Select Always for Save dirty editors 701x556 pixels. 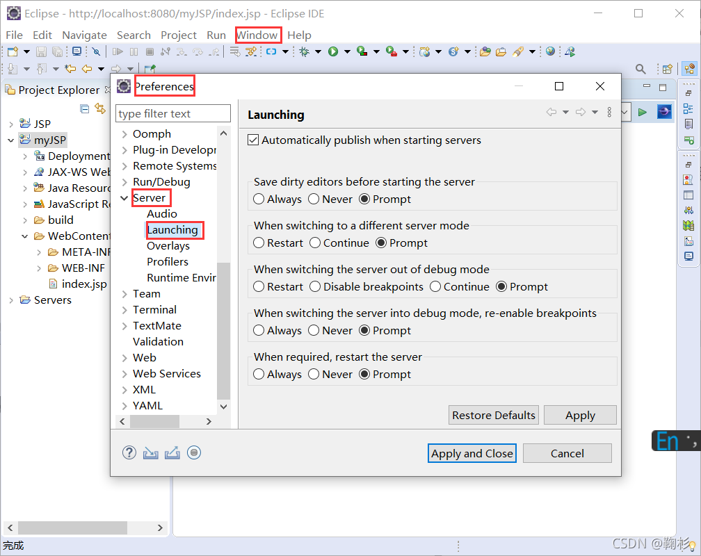point(259,199)
